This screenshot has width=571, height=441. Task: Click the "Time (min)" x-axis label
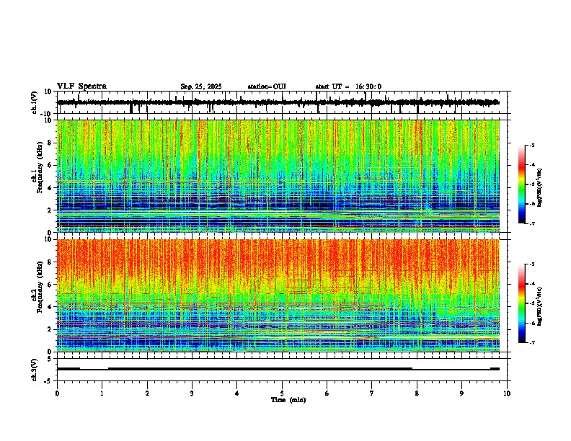288,400
